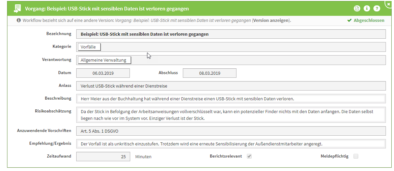Viewport: 394px width, 171px height.
Task: Click the green Abgeschlossen checkmark icon
Action: pos(349,21)
